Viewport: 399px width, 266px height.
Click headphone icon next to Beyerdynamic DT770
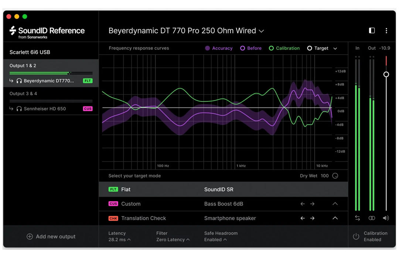[19, 81]
